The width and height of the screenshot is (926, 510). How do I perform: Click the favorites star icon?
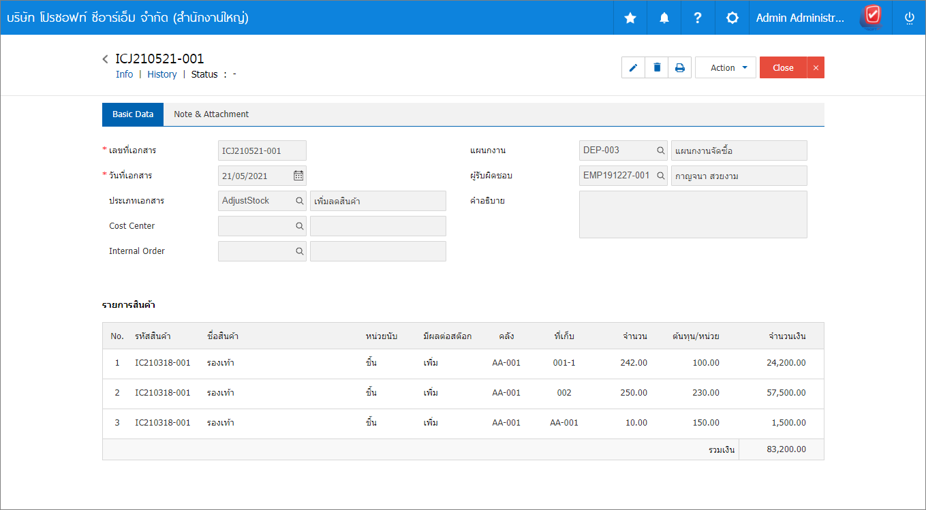pyautogui.click(x=630, y=18)
